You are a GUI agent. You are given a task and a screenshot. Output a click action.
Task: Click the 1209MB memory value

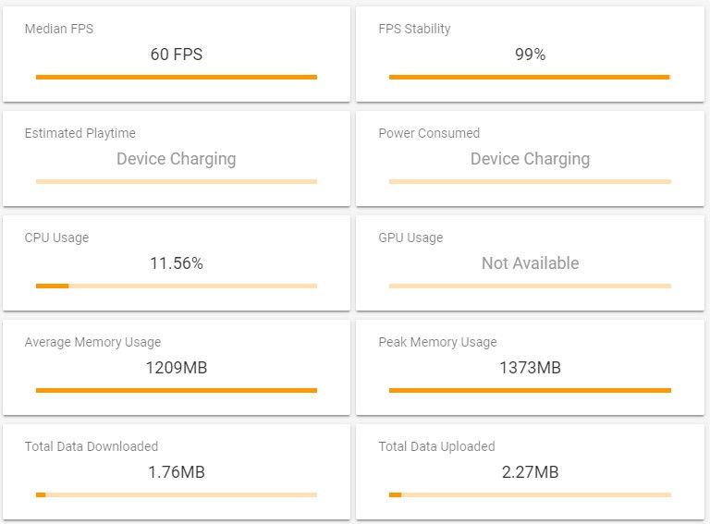(x=177, y=368)
